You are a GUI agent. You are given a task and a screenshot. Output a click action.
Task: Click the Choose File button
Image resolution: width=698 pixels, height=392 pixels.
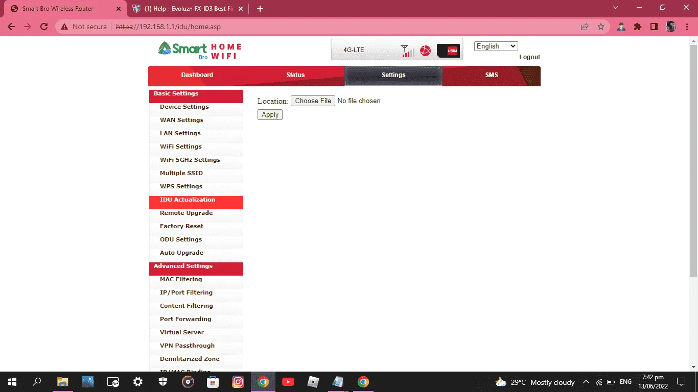pos(313,101)
